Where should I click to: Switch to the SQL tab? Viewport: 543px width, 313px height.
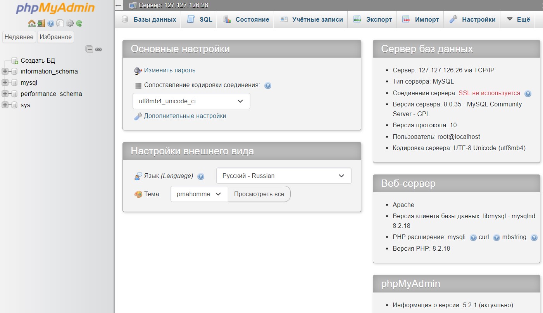(200, 19)
